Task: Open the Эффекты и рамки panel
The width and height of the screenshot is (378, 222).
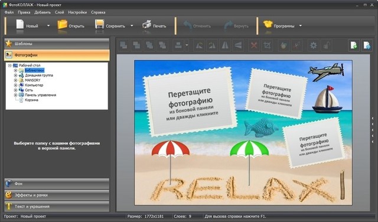Action: pos(57,195)
